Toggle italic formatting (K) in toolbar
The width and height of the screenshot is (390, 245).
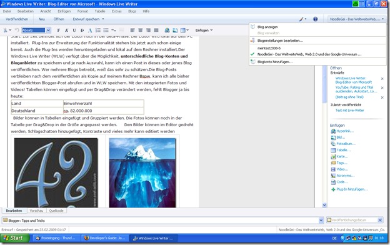(66, 31)
